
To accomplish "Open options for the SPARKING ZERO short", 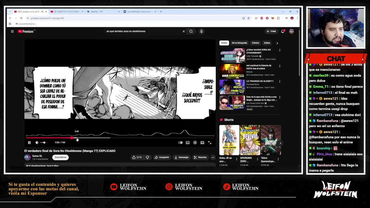I will (x=258, y=159).
